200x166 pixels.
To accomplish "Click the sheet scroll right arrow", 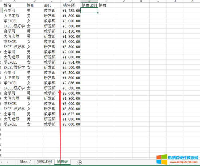I will 7,162.
